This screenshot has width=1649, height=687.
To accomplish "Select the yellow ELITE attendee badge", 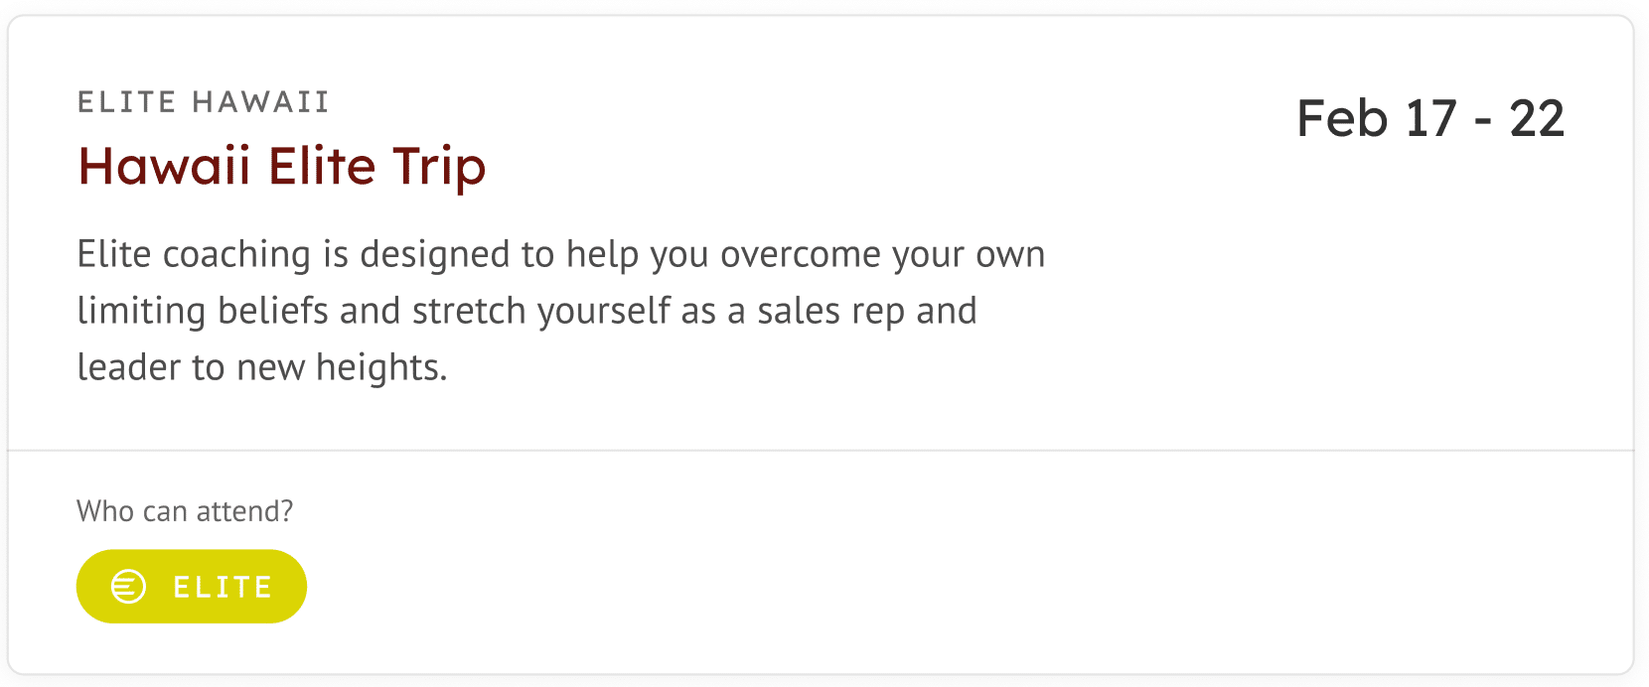I will [192, 587].
